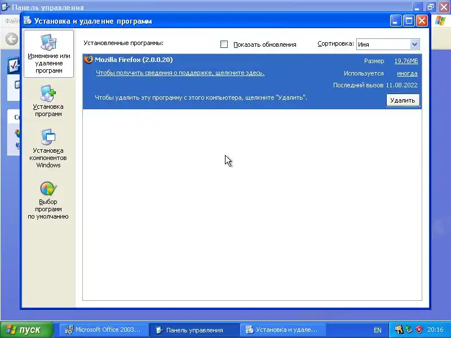
Task: Restore down the Панель управления window
Action: [431, 7]
